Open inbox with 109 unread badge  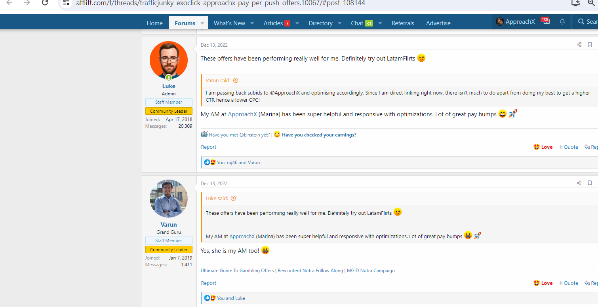546,21
